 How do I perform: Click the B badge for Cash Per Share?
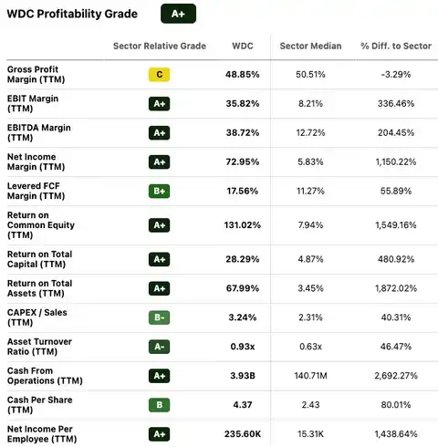159,405
